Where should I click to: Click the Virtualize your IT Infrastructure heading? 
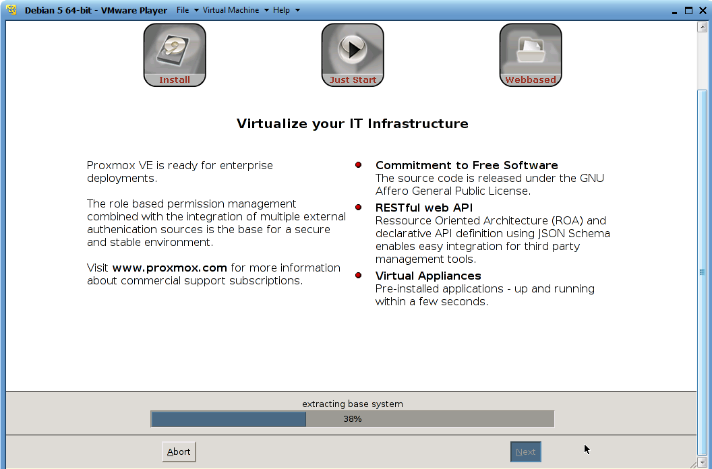pos(353,123)
